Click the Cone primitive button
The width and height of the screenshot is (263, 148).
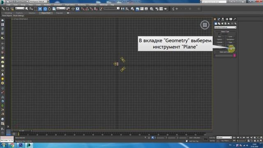click(x=230, y=37)
